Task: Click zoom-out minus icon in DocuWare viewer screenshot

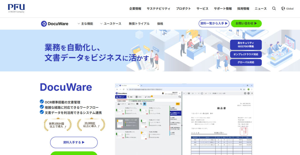Action: click(x=245, y=93)
